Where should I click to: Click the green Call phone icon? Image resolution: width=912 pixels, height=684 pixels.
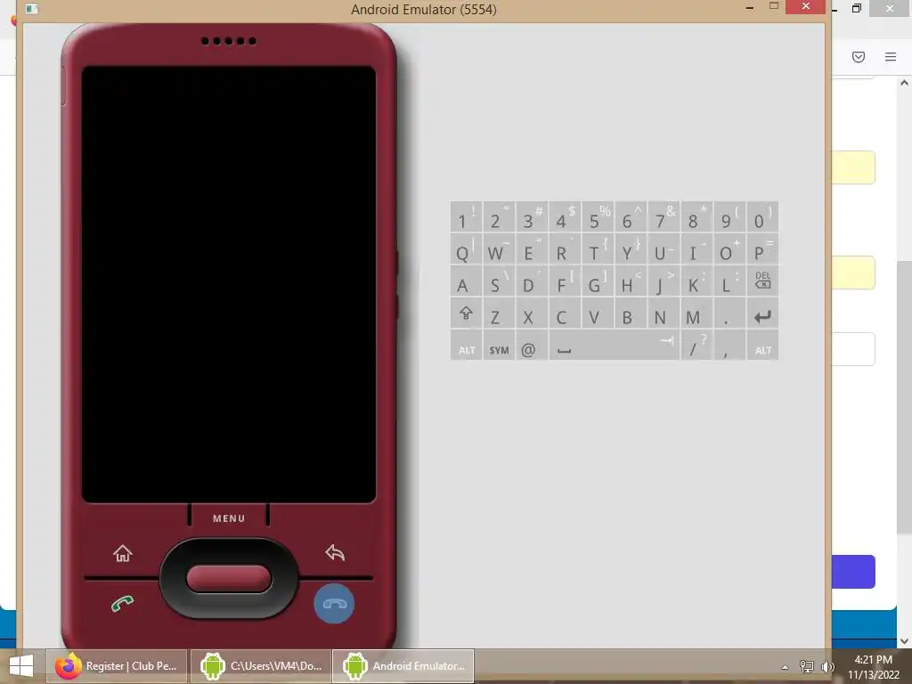point(122,604)
